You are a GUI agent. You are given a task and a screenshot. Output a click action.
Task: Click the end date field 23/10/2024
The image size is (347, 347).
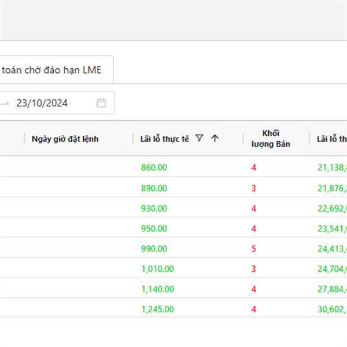(x=42, y=103)
